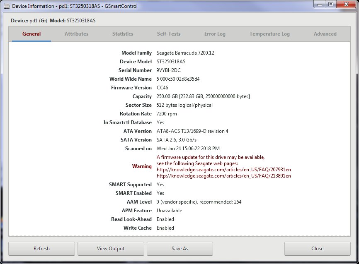Image resolution: width=359 pixels, height=264 pixels.
Task: Click the Scanned on date value
Action: pos(188,148)
